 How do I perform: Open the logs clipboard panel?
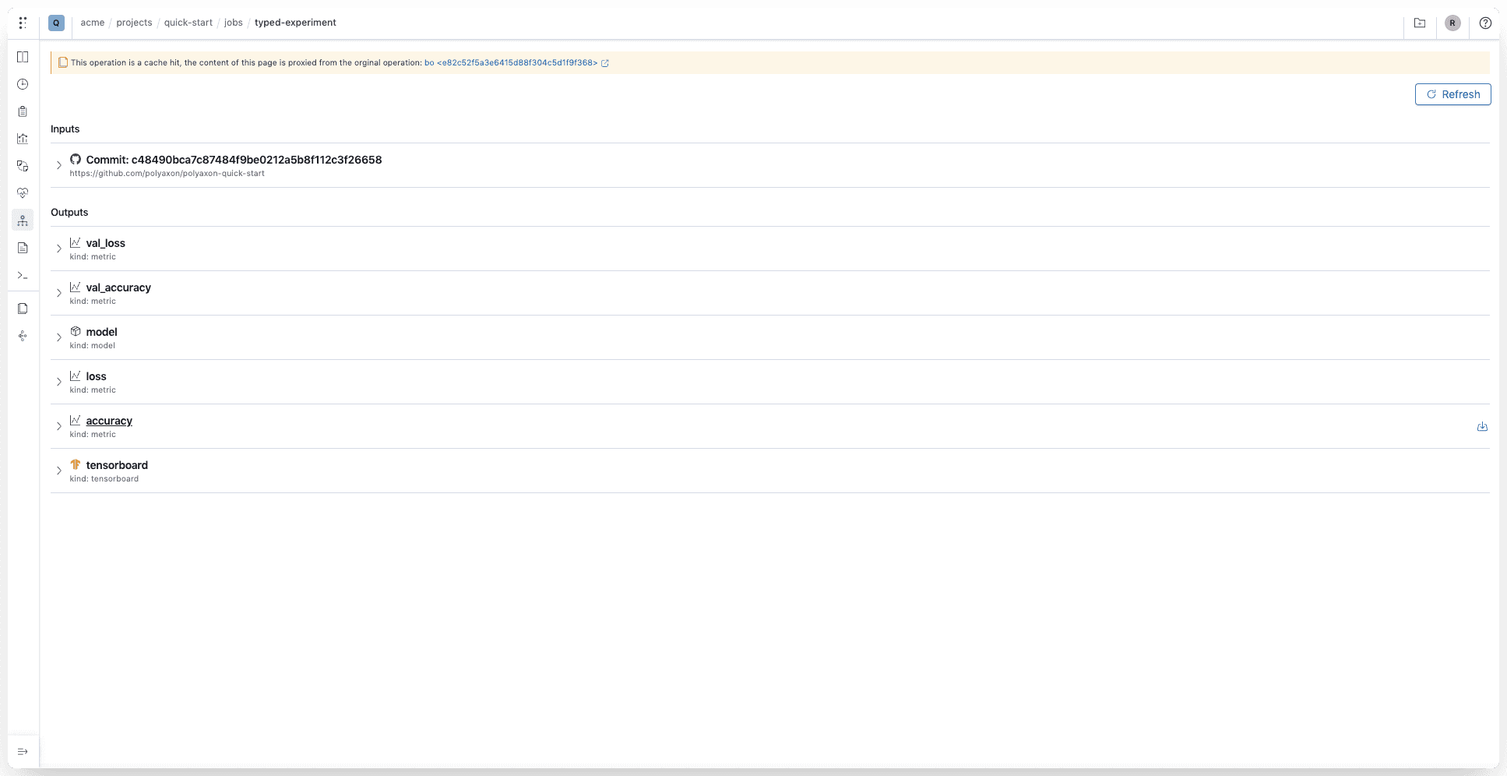pyautogui.click(x=23, y=111)
